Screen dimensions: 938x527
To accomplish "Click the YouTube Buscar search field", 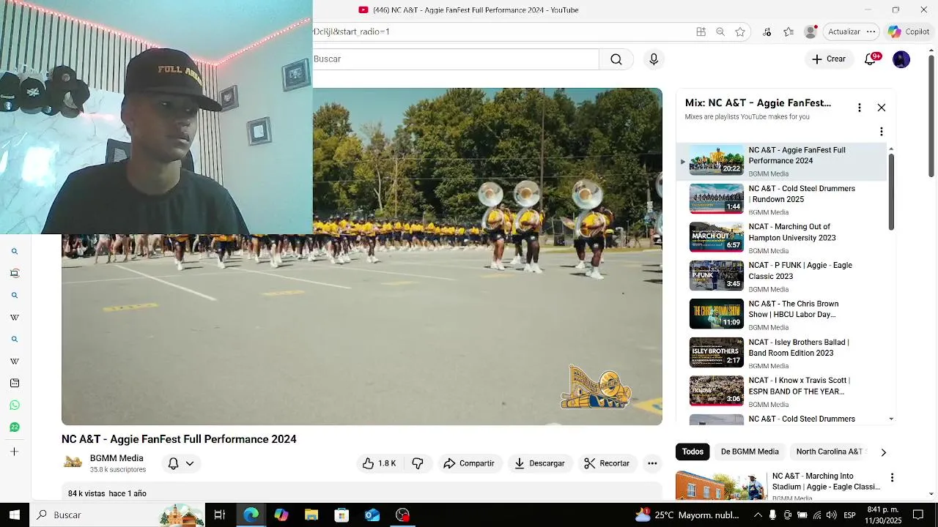I will [x=456, y=59].
